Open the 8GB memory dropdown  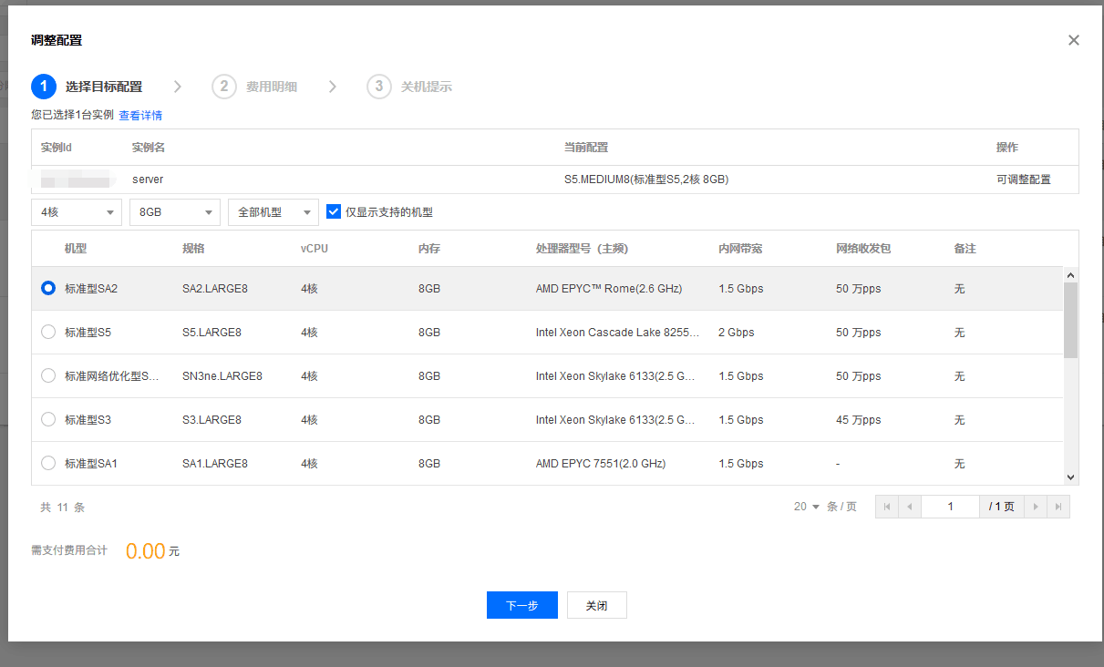click(175, 212)
